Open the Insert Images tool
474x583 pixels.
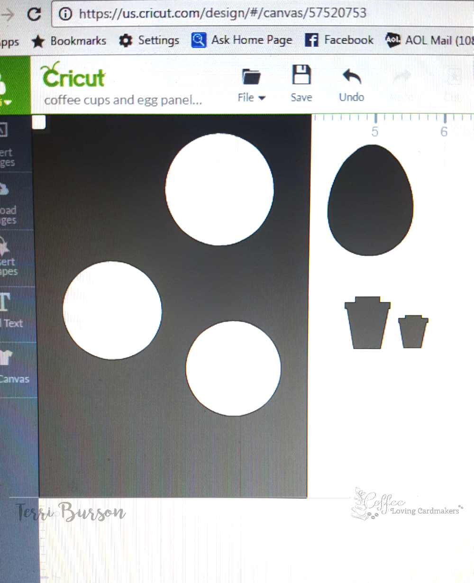pyautogui.click(x=7, y=143)
